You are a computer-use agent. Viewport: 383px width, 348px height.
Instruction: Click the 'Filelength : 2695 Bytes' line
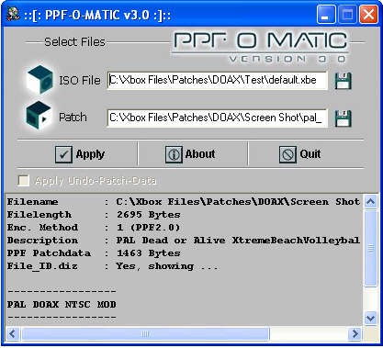pyautogui.click(x=94, y=215)
